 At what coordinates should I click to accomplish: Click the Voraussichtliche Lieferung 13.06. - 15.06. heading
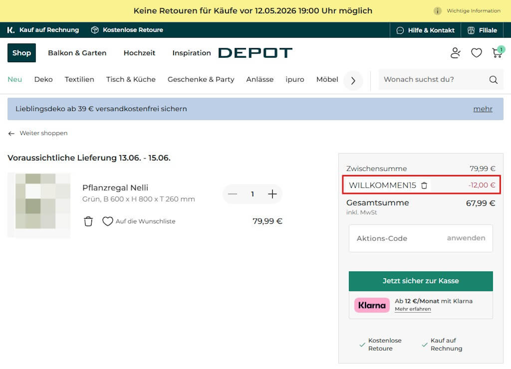[x=89, y=158]
